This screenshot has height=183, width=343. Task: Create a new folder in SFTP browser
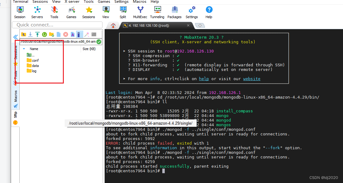[x=51, y=35]
